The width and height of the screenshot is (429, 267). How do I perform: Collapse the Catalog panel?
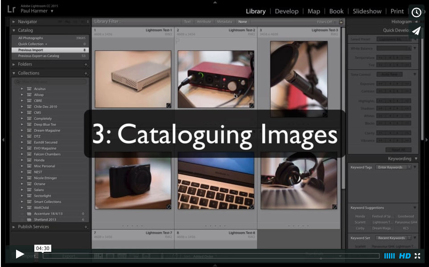14,30
